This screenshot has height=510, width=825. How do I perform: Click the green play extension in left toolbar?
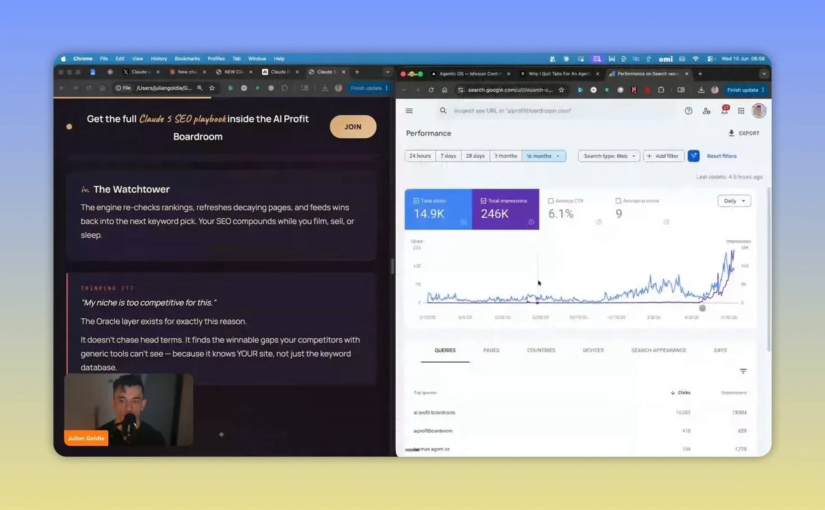(x=231, y=88)
